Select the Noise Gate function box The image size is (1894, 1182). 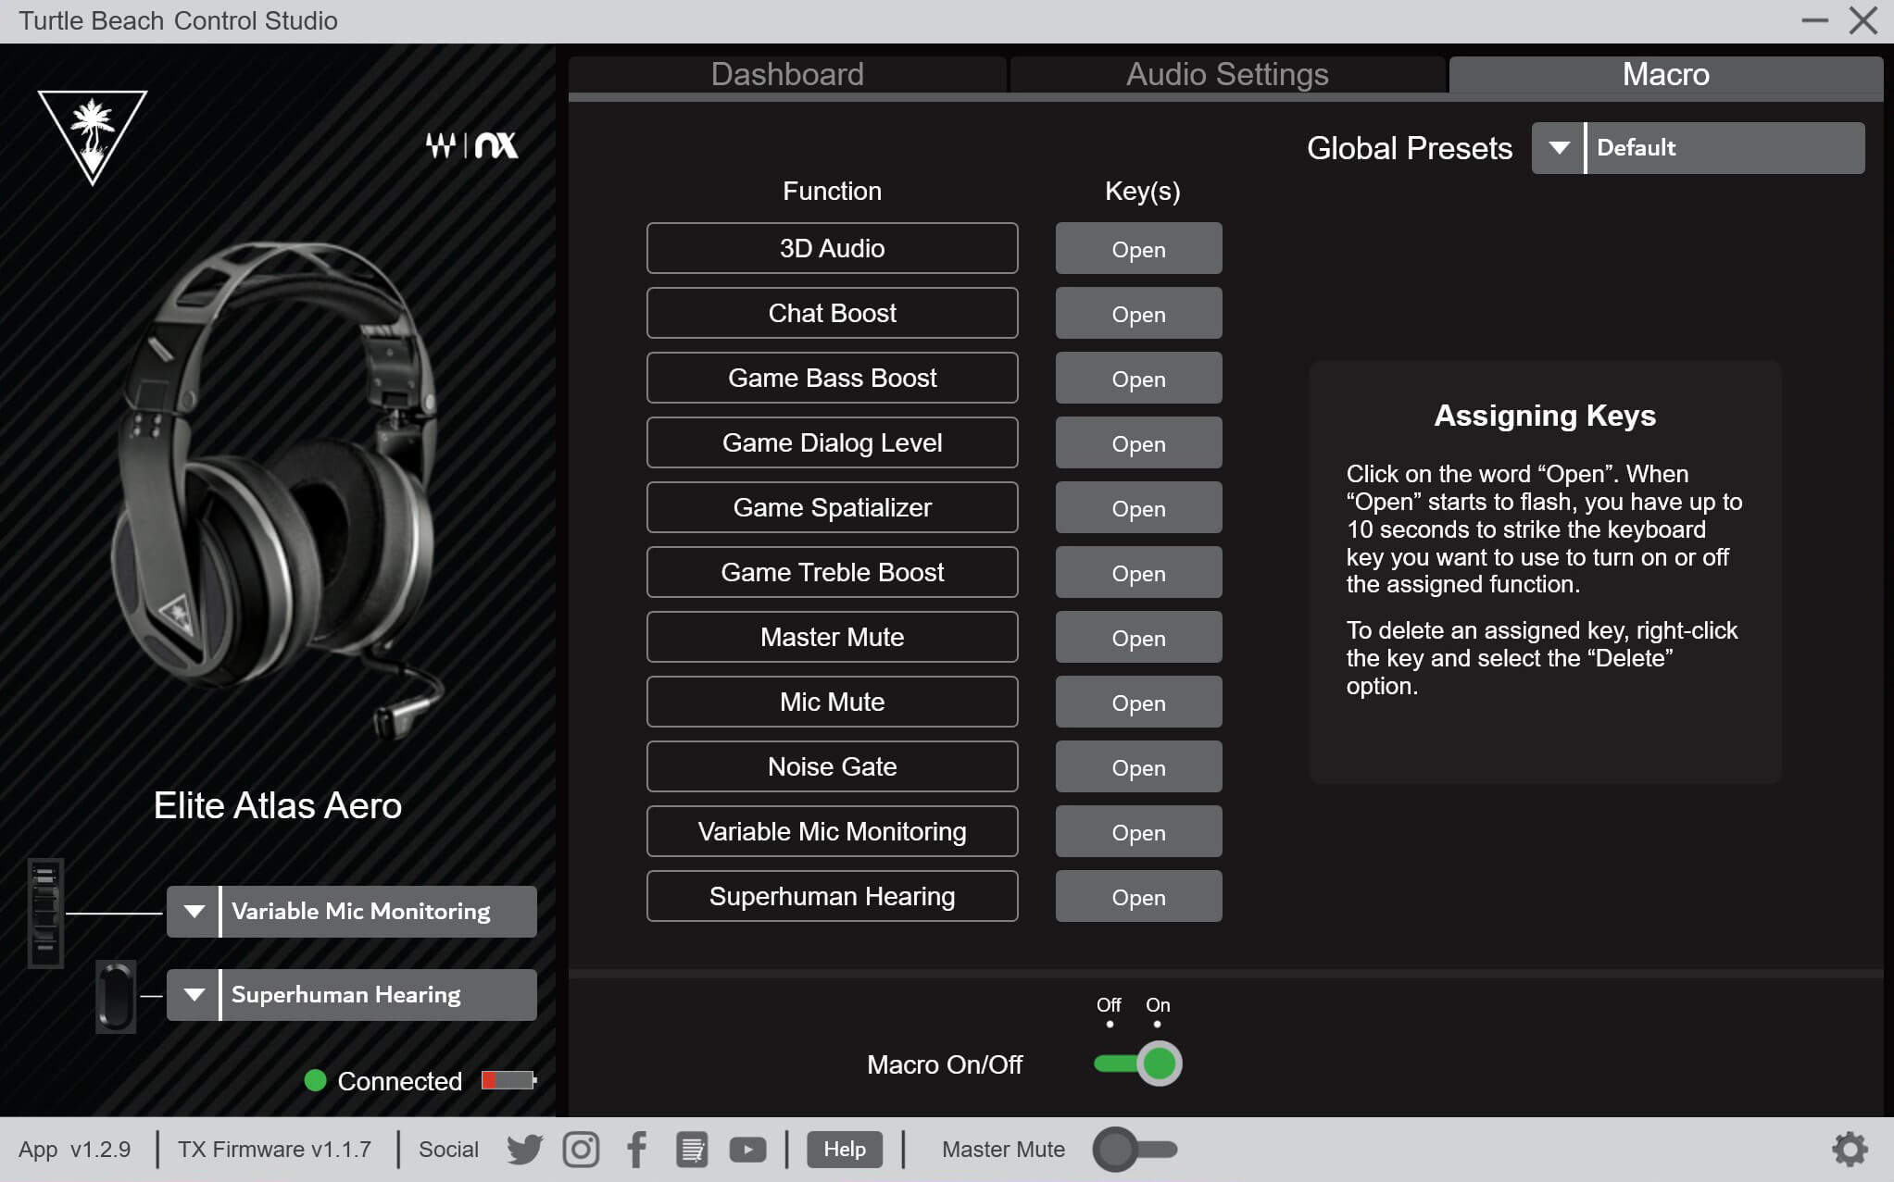pyautogui.click(x=832, y=766)
